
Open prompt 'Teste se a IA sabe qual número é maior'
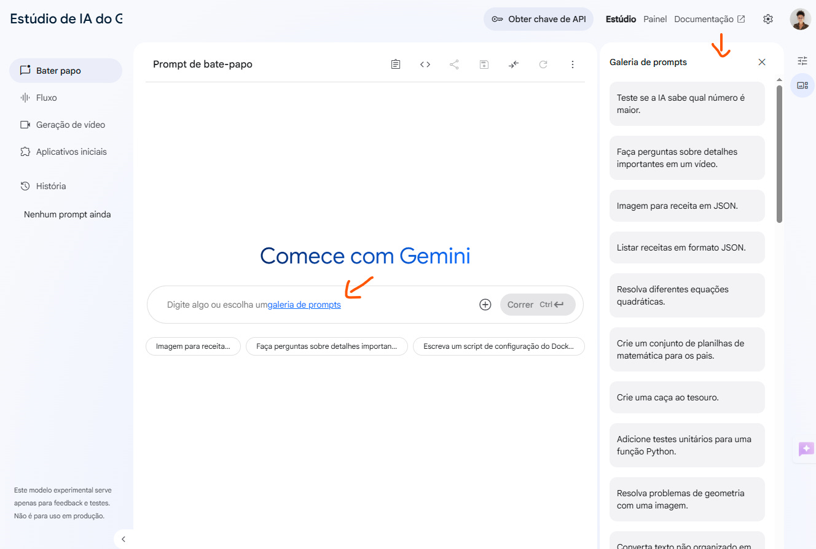point(687,104)
